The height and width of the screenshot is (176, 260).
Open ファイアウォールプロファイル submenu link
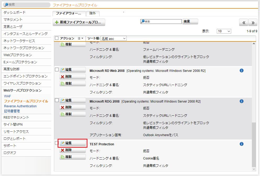(26, 101)
